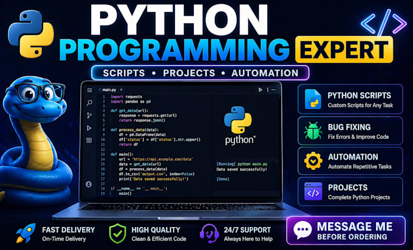Click the large white PYTHON title
413x250 pixels.
(179, 20)
